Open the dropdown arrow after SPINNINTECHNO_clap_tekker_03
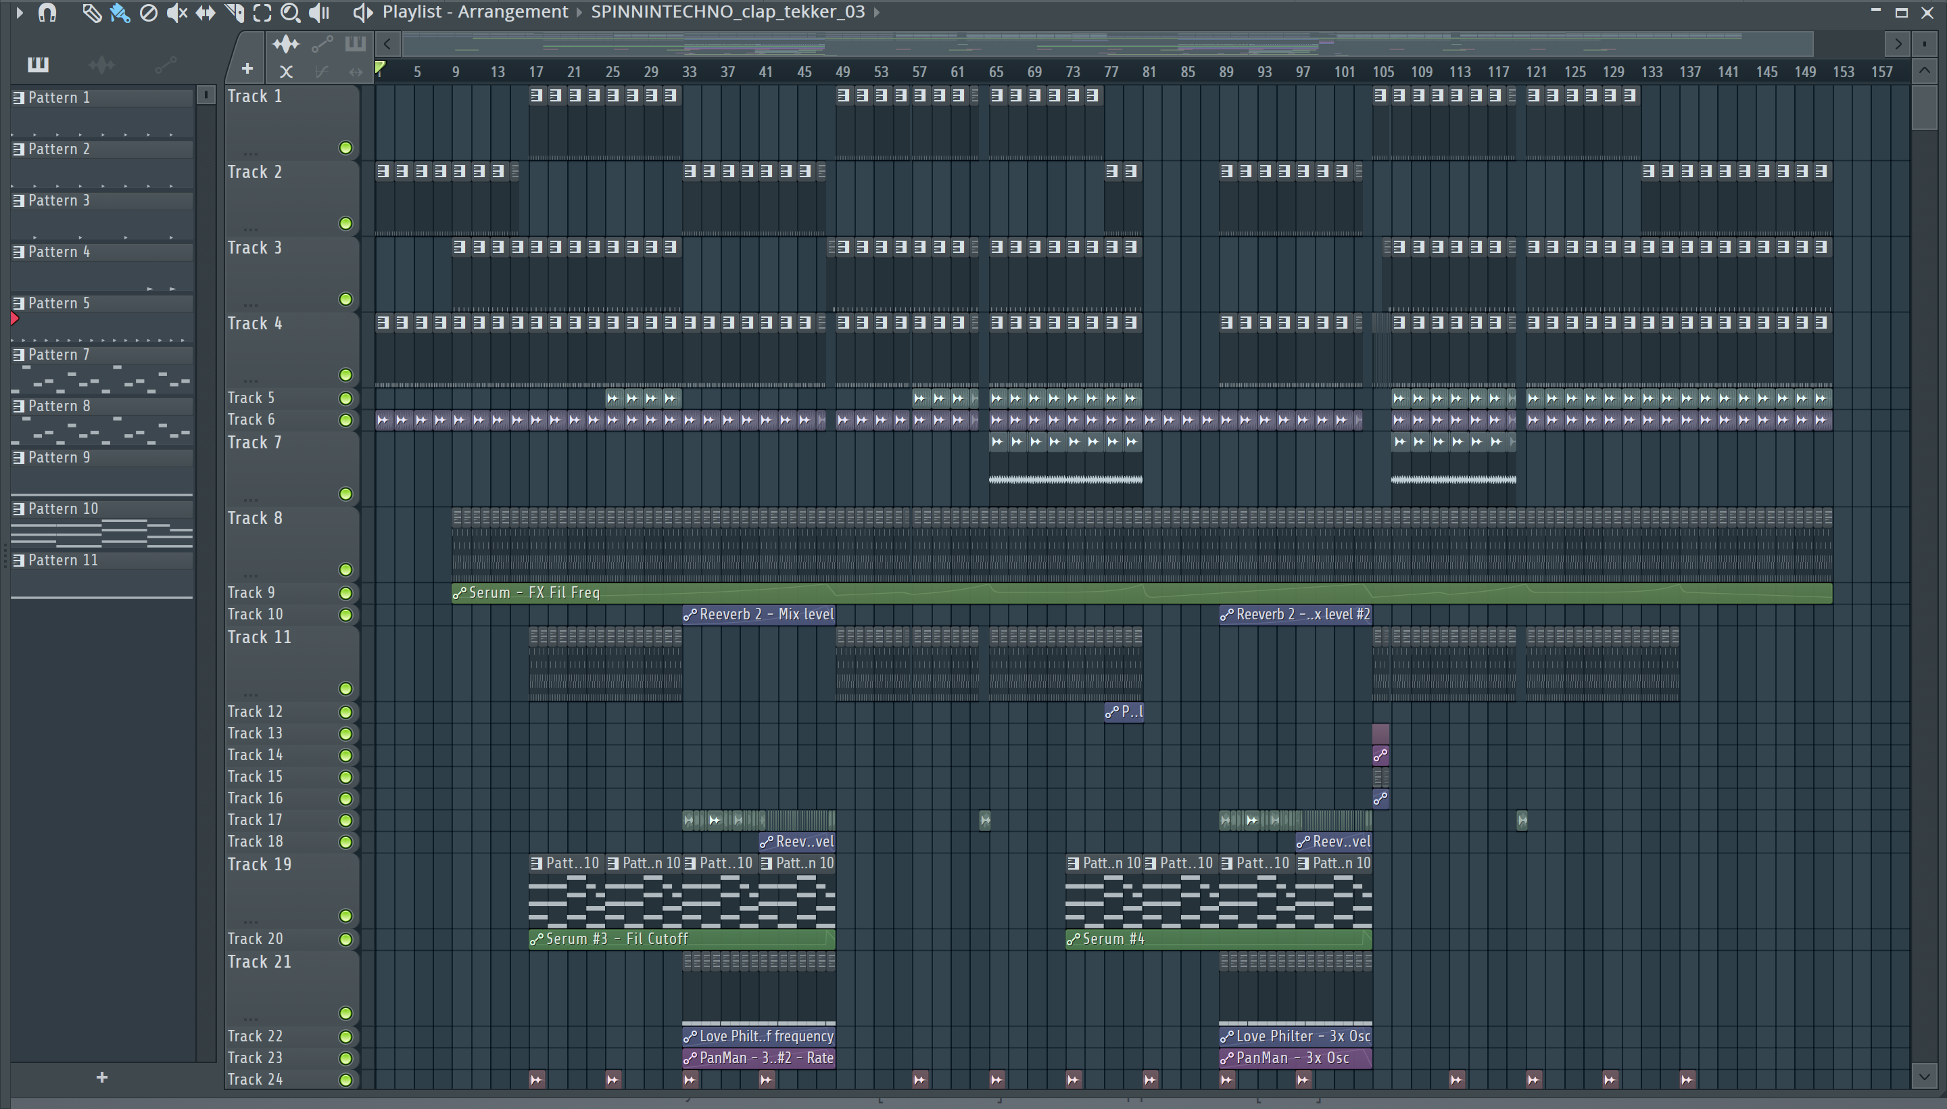The width and height of the screenshot is (1947, 1109). coord(876,12)
